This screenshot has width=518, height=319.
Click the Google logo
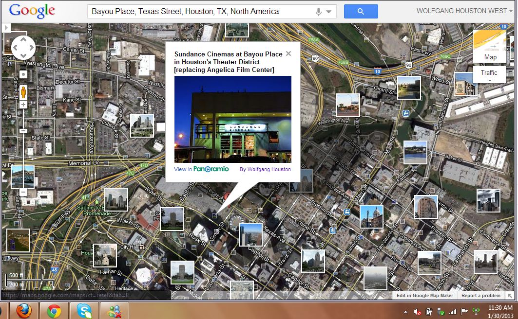(x=32, y=11)
